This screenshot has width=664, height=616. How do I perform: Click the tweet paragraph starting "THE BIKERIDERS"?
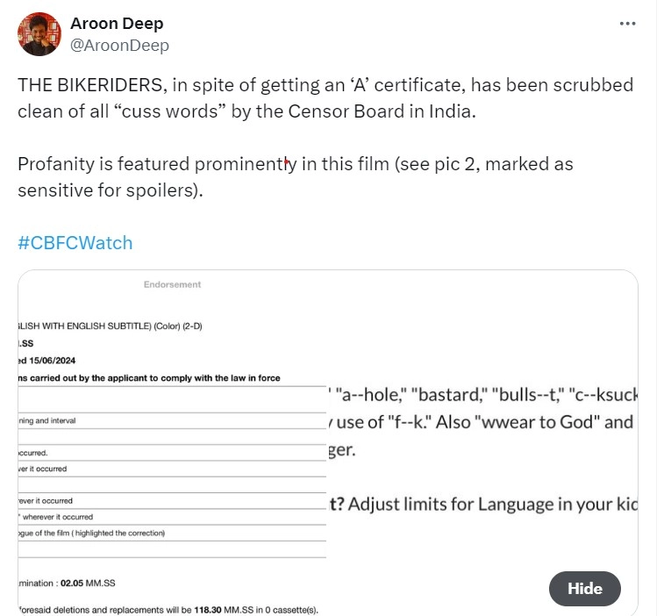coord(325,98)
